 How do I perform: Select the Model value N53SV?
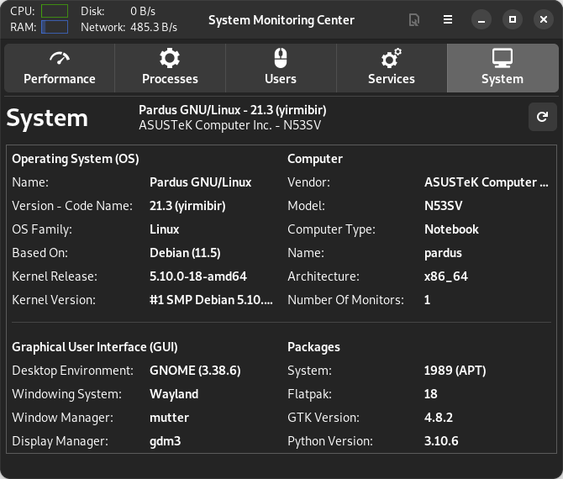444,206
